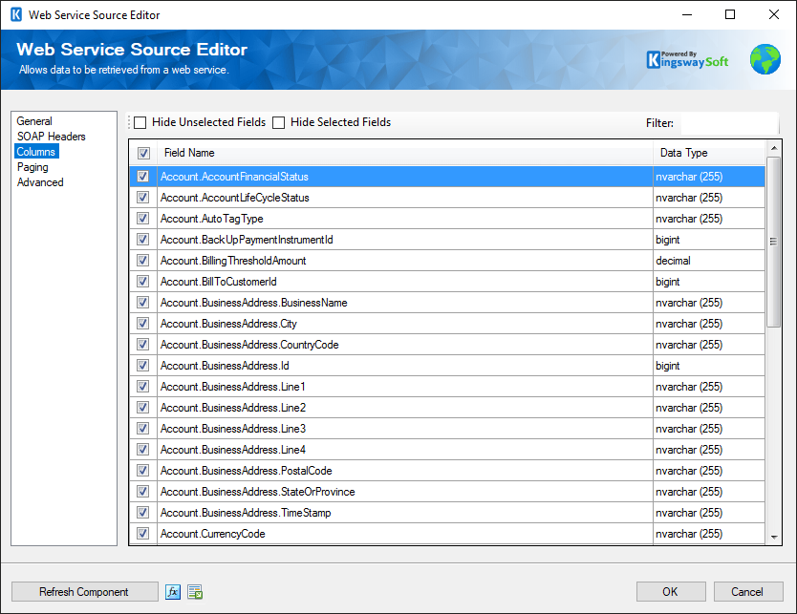Uncheck Account.BusinessAddress.BusinessName checkbox
This screenshot has height=614, width=797.
click(x=142, y=302)
